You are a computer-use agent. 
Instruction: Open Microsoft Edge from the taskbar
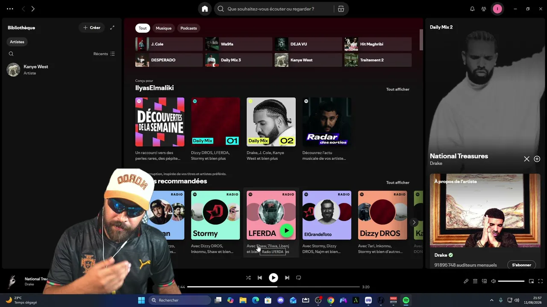255,300
